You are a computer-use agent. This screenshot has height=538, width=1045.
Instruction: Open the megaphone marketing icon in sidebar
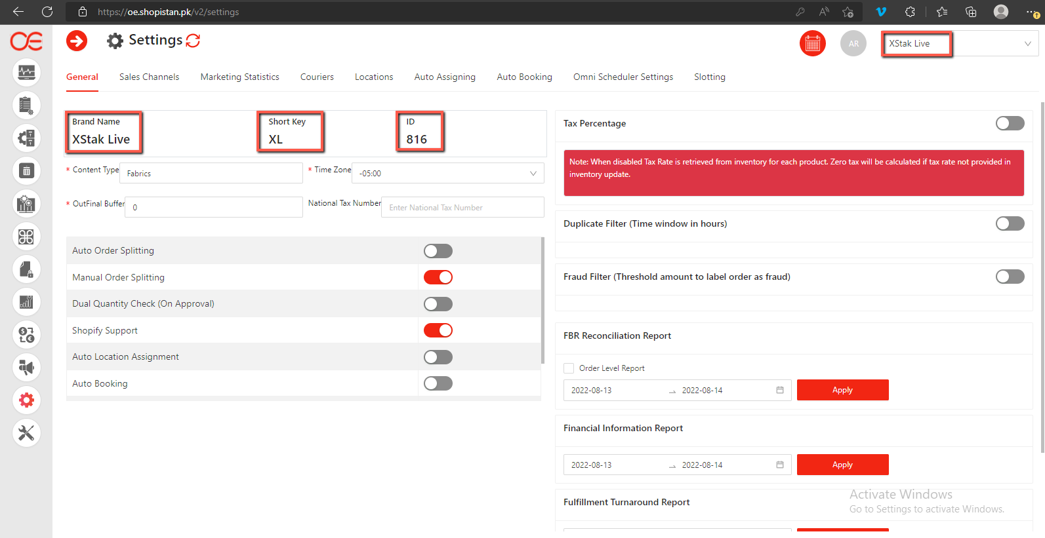click(x=26, y=368)
